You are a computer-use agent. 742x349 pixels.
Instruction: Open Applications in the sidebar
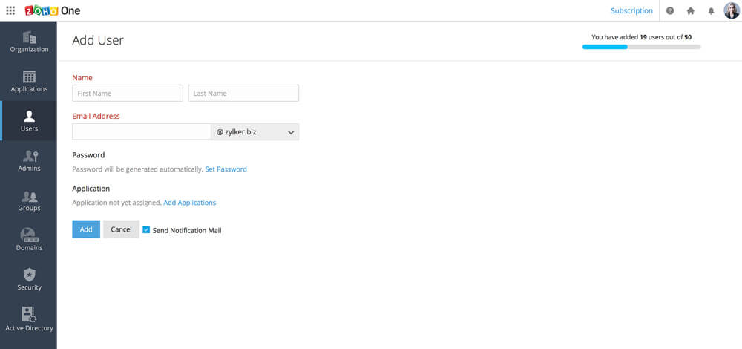coord(29,82)
